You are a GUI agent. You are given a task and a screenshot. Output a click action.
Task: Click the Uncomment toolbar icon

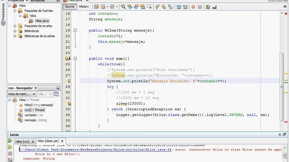click(x=214, y=7)
